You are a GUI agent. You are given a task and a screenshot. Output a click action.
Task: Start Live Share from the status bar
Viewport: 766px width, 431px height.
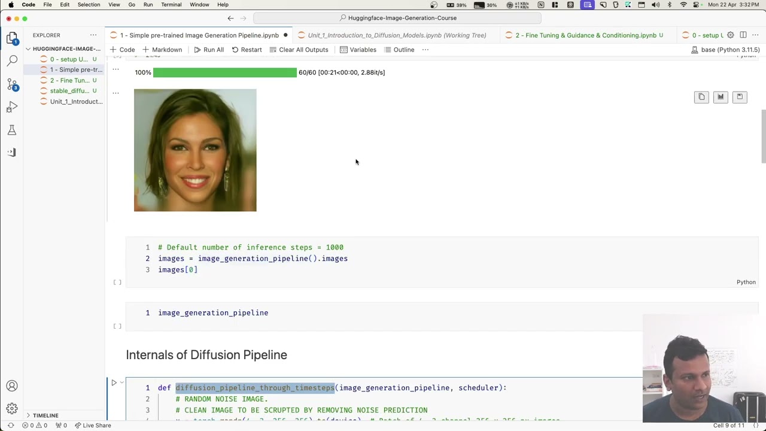coord(93,426)
